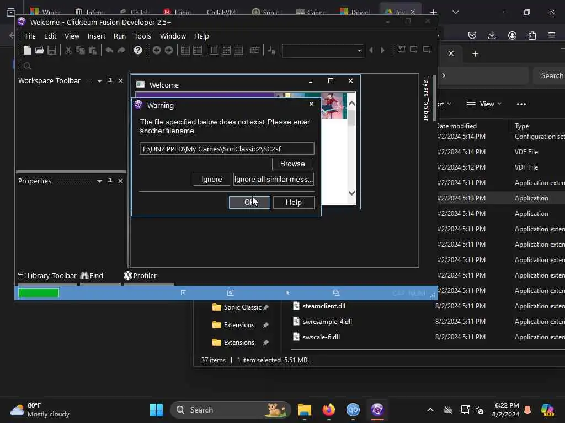
Task: Click the notification bell in system tray
Action: (527, 410)
